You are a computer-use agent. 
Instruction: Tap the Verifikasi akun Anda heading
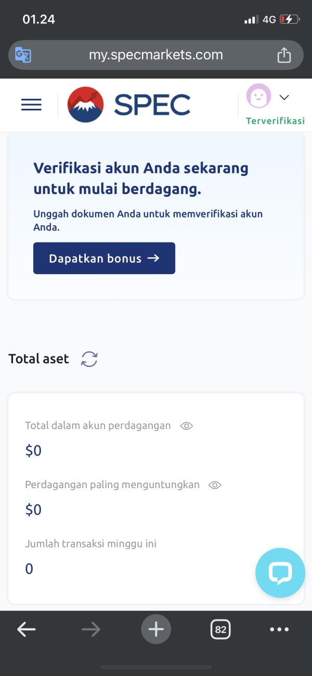141,178
